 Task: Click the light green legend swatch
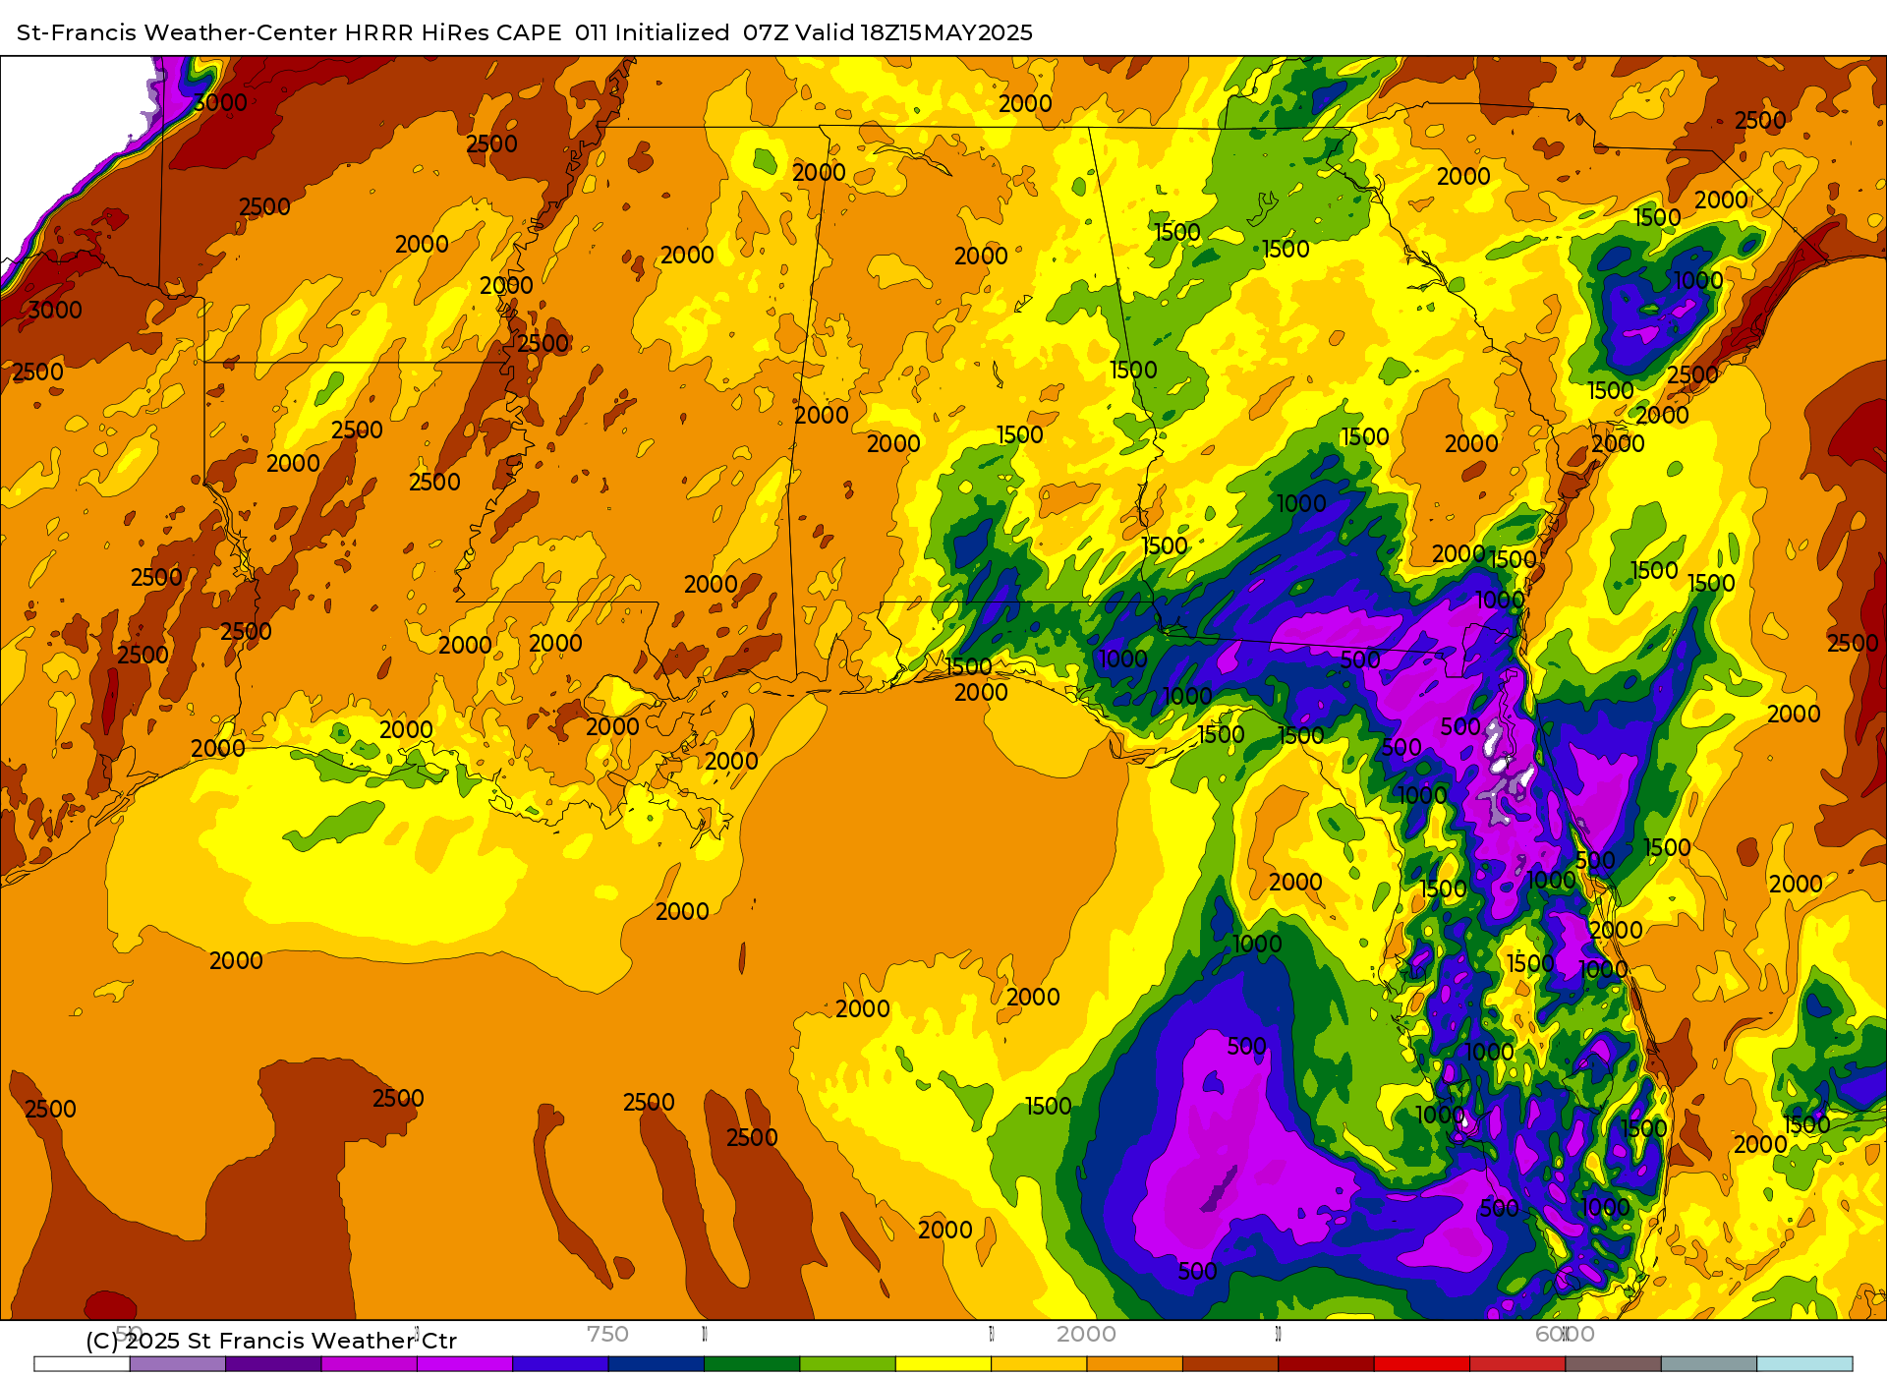847,1364
